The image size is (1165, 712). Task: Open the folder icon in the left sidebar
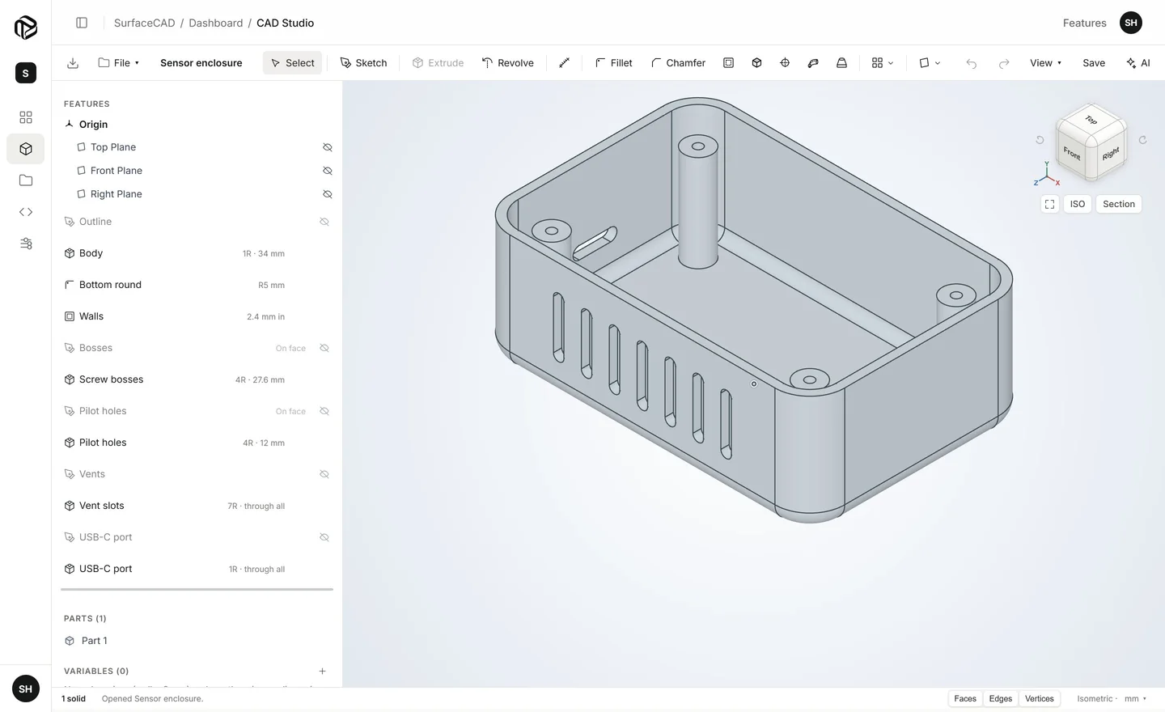click(26, 180)
